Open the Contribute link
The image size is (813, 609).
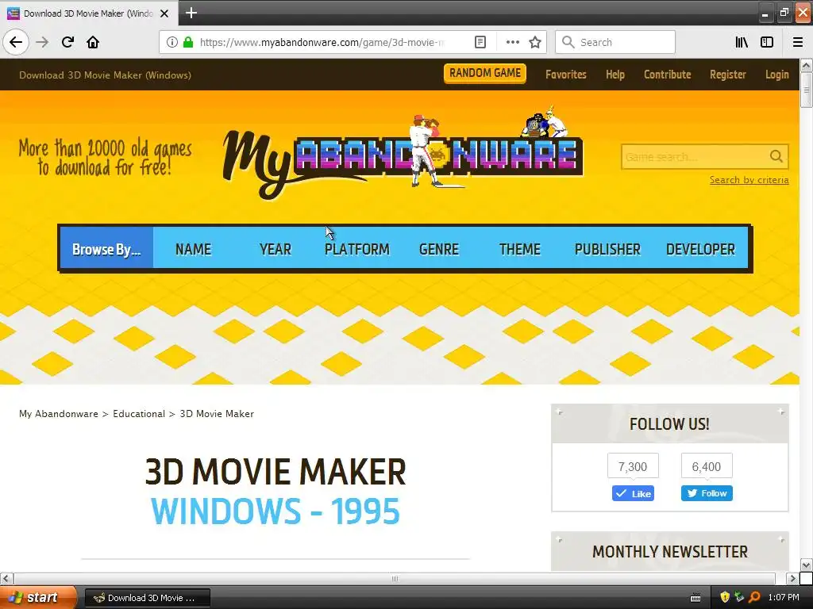pos(667,75)
